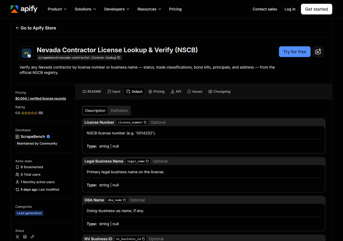
Task: Open the $0.004 / verified license records link
Action: (x=41, y=99)
